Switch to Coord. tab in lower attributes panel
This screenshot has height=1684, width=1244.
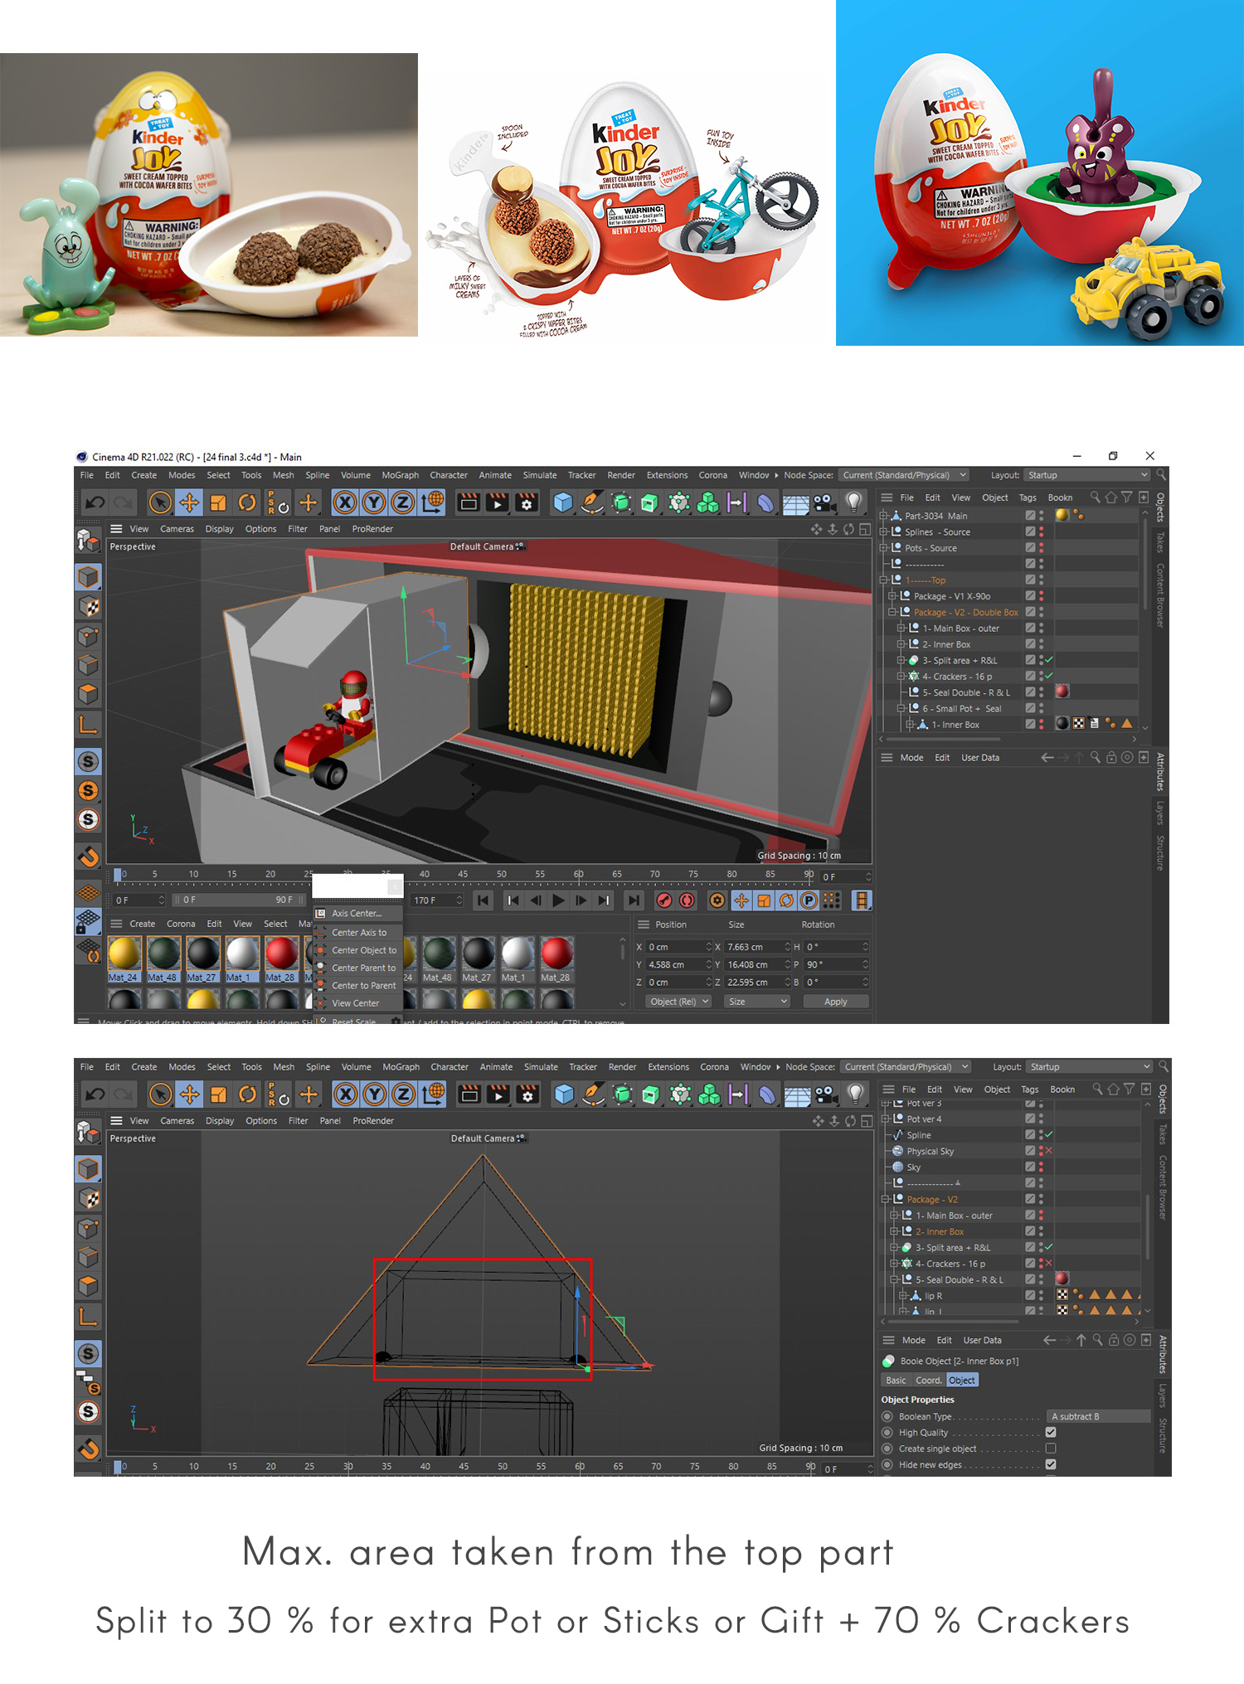coord(929,1381)
